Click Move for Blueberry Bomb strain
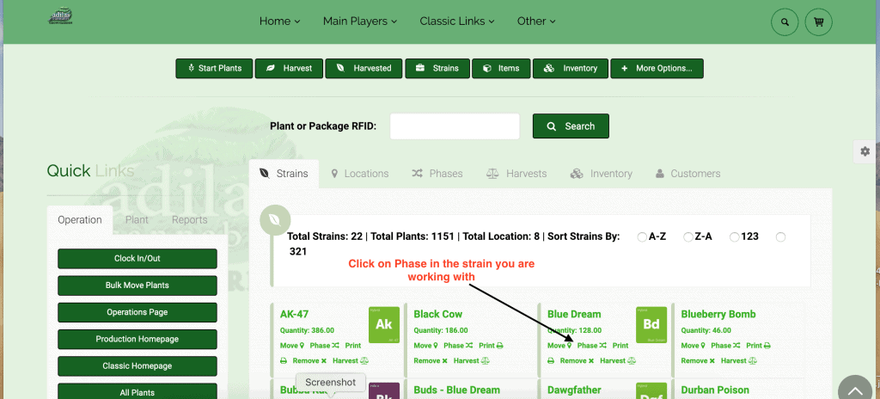The height and width of the screenshot is (399, 880). (694, 346)
